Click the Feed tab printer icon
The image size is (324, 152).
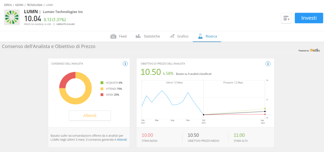(114, 36)
